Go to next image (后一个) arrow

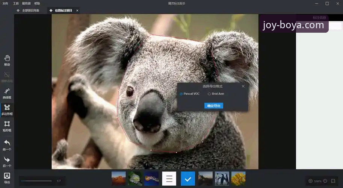coord(7,160)
